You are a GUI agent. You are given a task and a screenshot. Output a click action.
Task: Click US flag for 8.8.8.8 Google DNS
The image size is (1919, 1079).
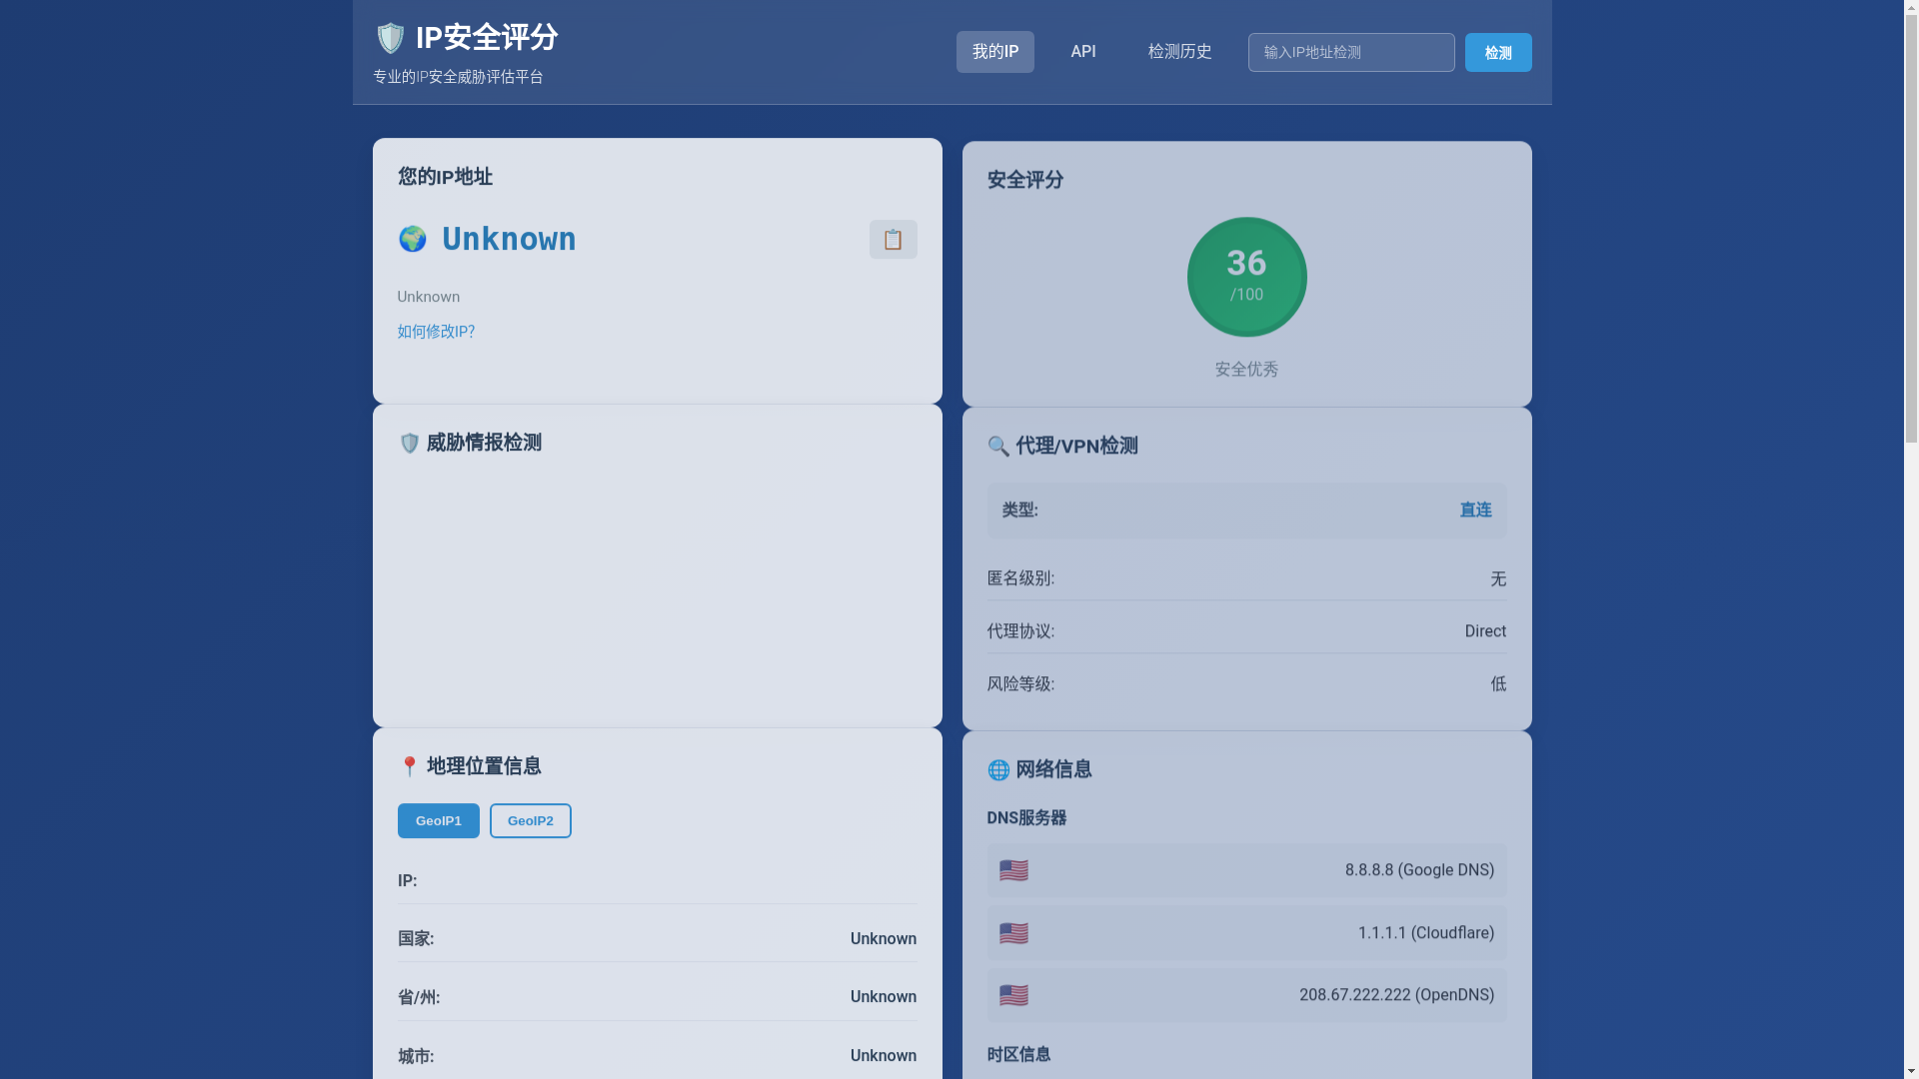tap(1013, 870)
